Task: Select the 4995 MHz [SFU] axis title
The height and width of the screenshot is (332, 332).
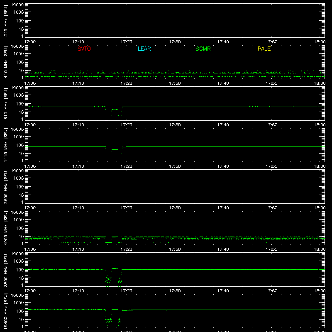Action: point(5,228)
